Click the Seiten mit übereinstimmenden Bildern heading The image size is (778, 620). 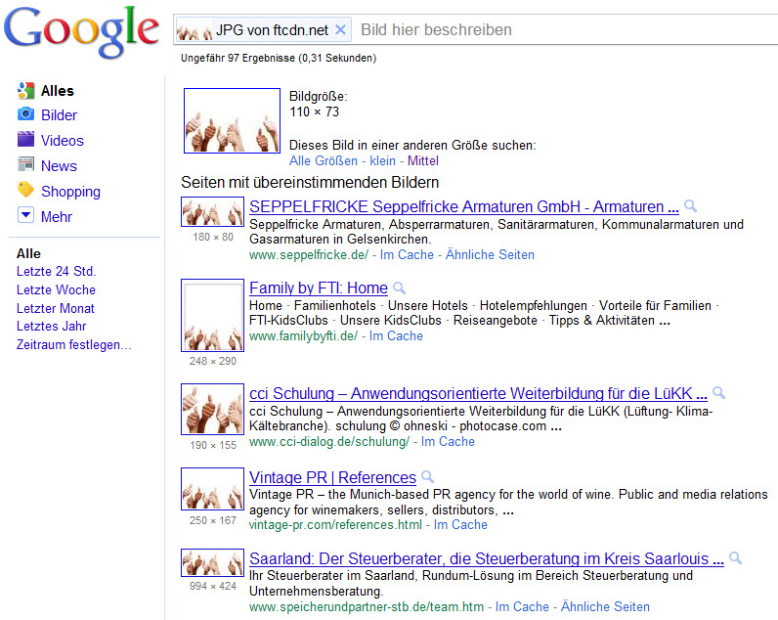click(x=310, y=182)
